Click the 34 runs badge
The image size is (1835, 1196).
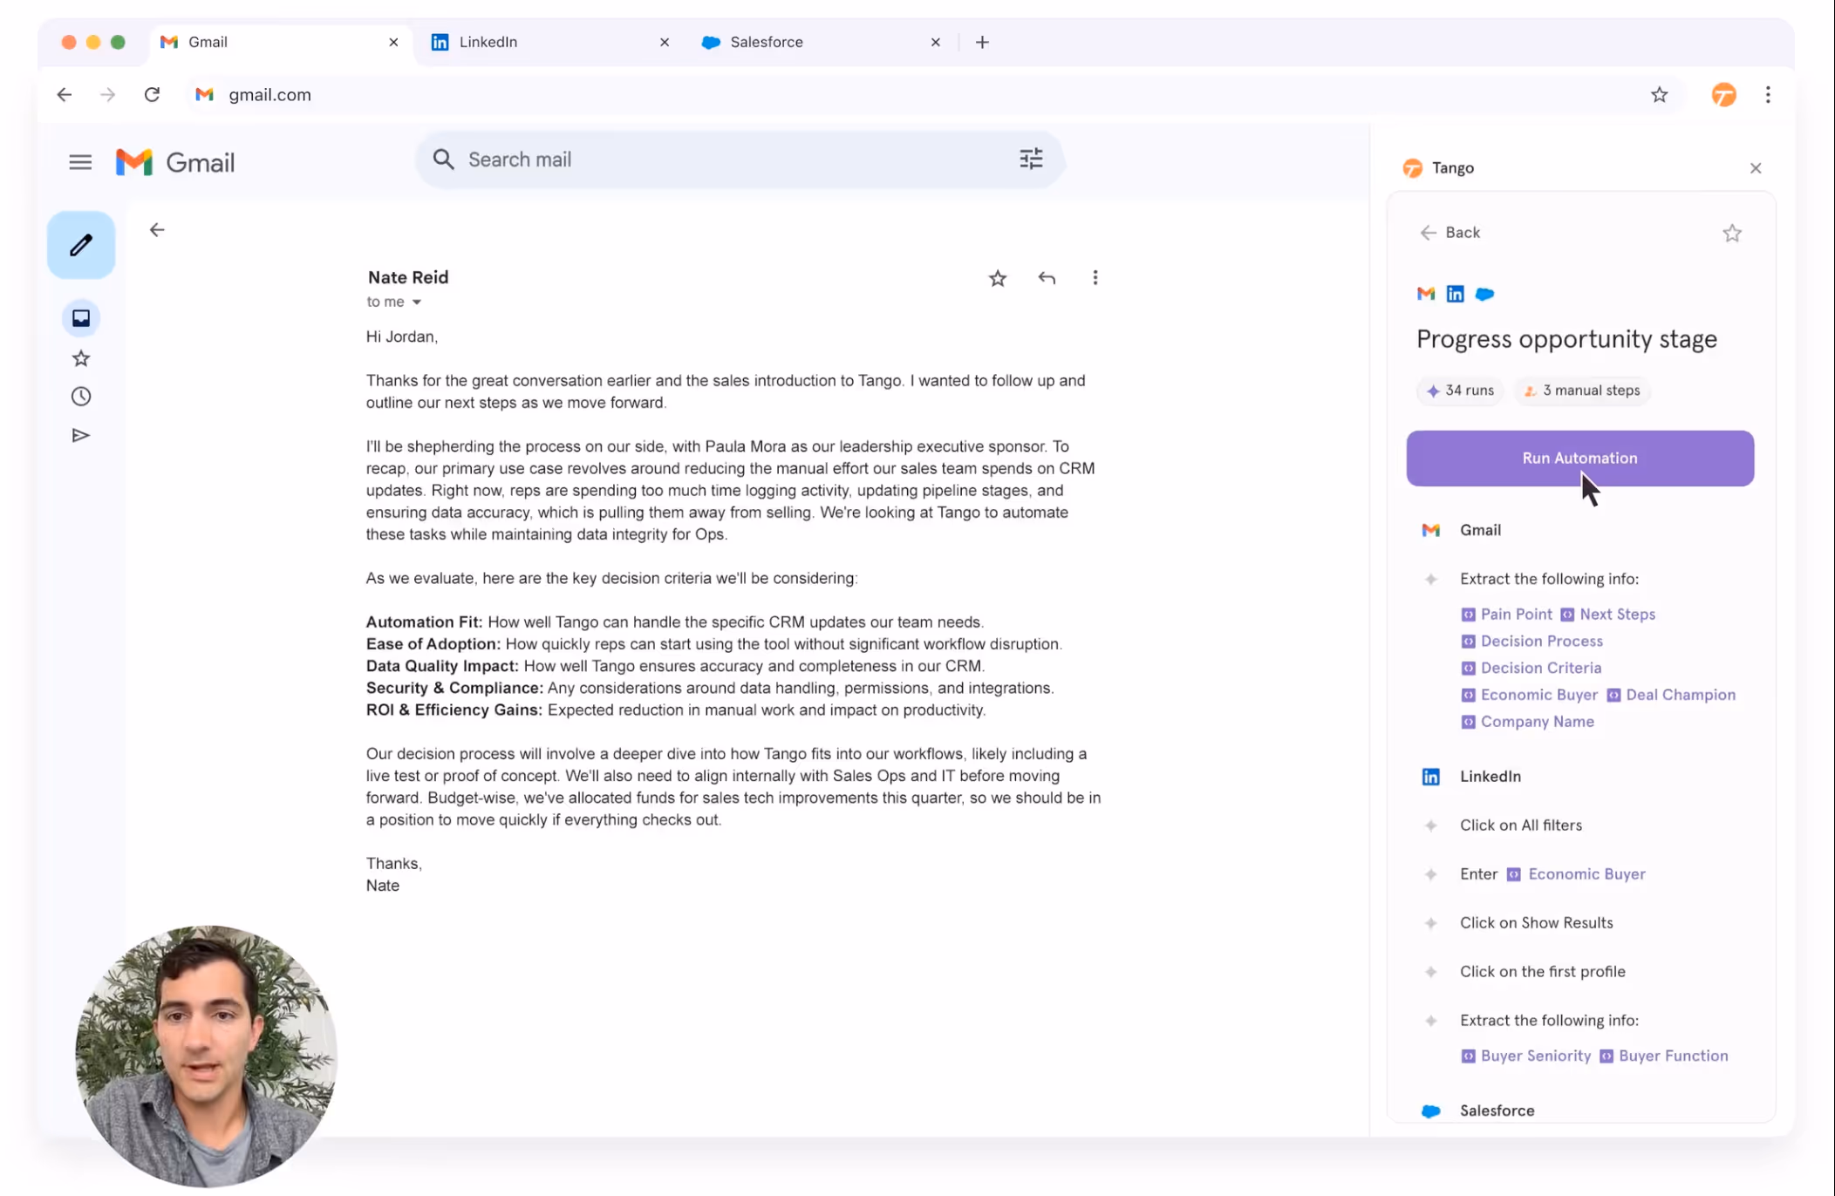point(1460,391)
